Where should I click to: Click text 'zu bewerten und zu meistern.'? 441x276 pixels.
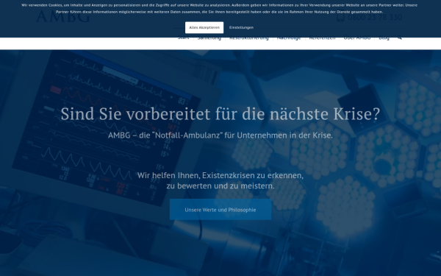[220, 186]
